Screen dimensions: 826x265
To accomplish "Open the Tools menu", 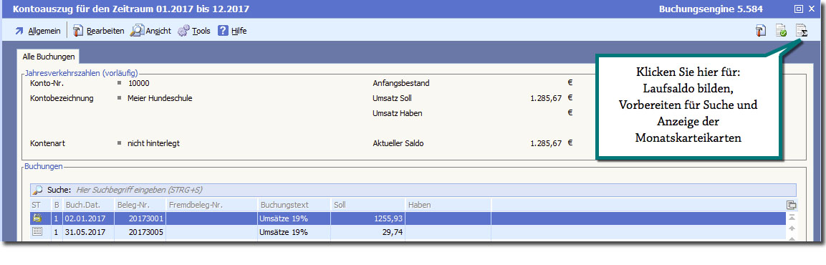I will click(x=194, y=31).
